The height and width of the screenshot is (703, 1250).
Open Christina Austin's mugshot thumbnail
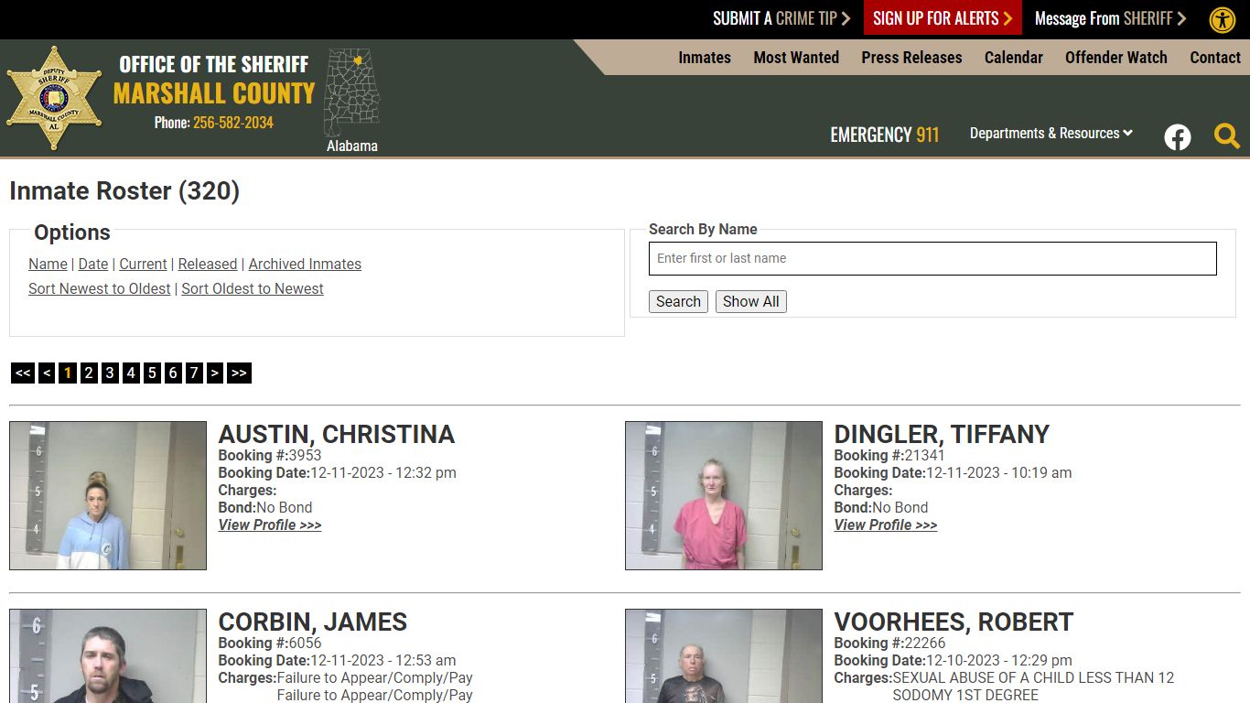click(108, 495)
